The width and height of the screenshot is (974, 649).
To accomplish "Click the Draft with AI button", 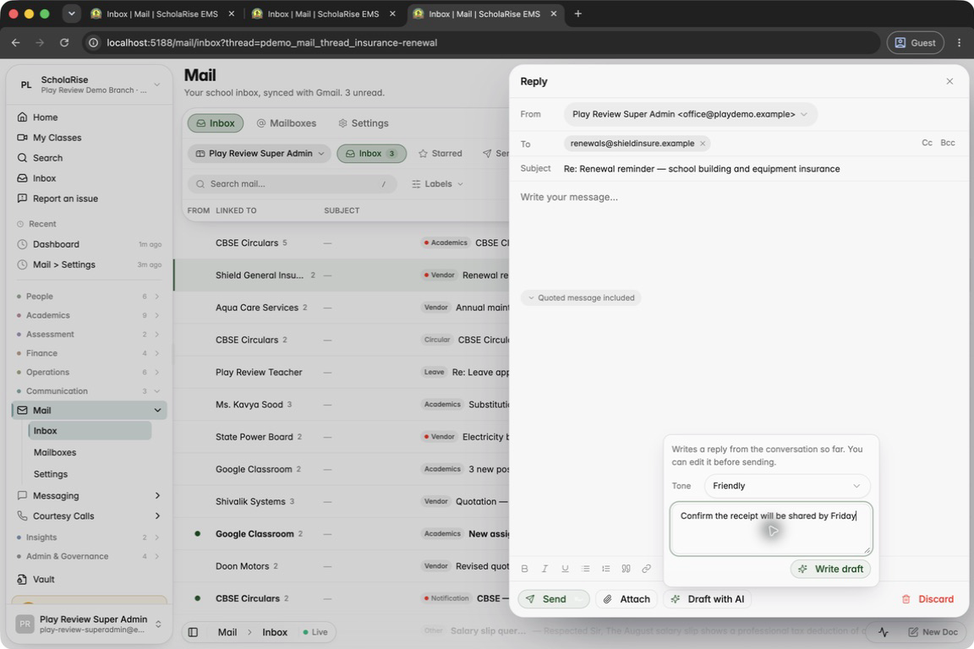I will click(708, 599).
